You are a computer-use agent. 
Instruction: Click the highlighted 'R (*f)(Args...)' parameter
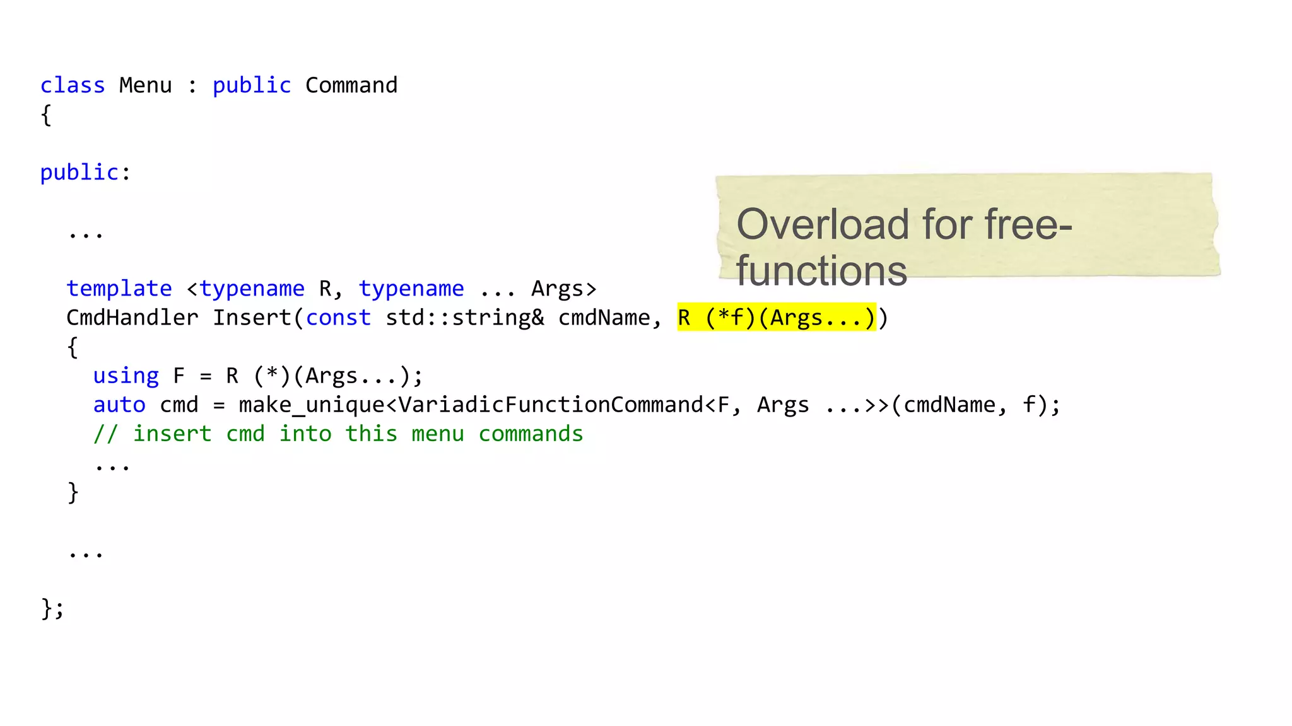click(x=777, y=318)
